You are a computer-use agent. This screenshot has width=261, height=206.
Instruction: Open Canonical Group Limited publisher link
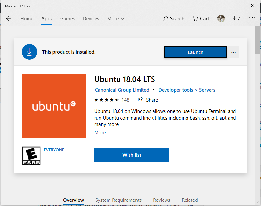click(122, 90)
